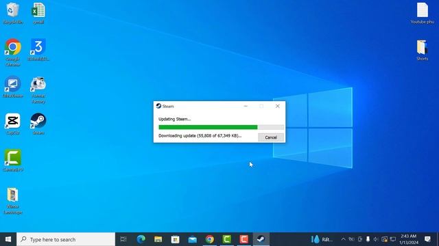
Task: Select the Camtasia desktop shortcut
Action: (x=13, y=161)
